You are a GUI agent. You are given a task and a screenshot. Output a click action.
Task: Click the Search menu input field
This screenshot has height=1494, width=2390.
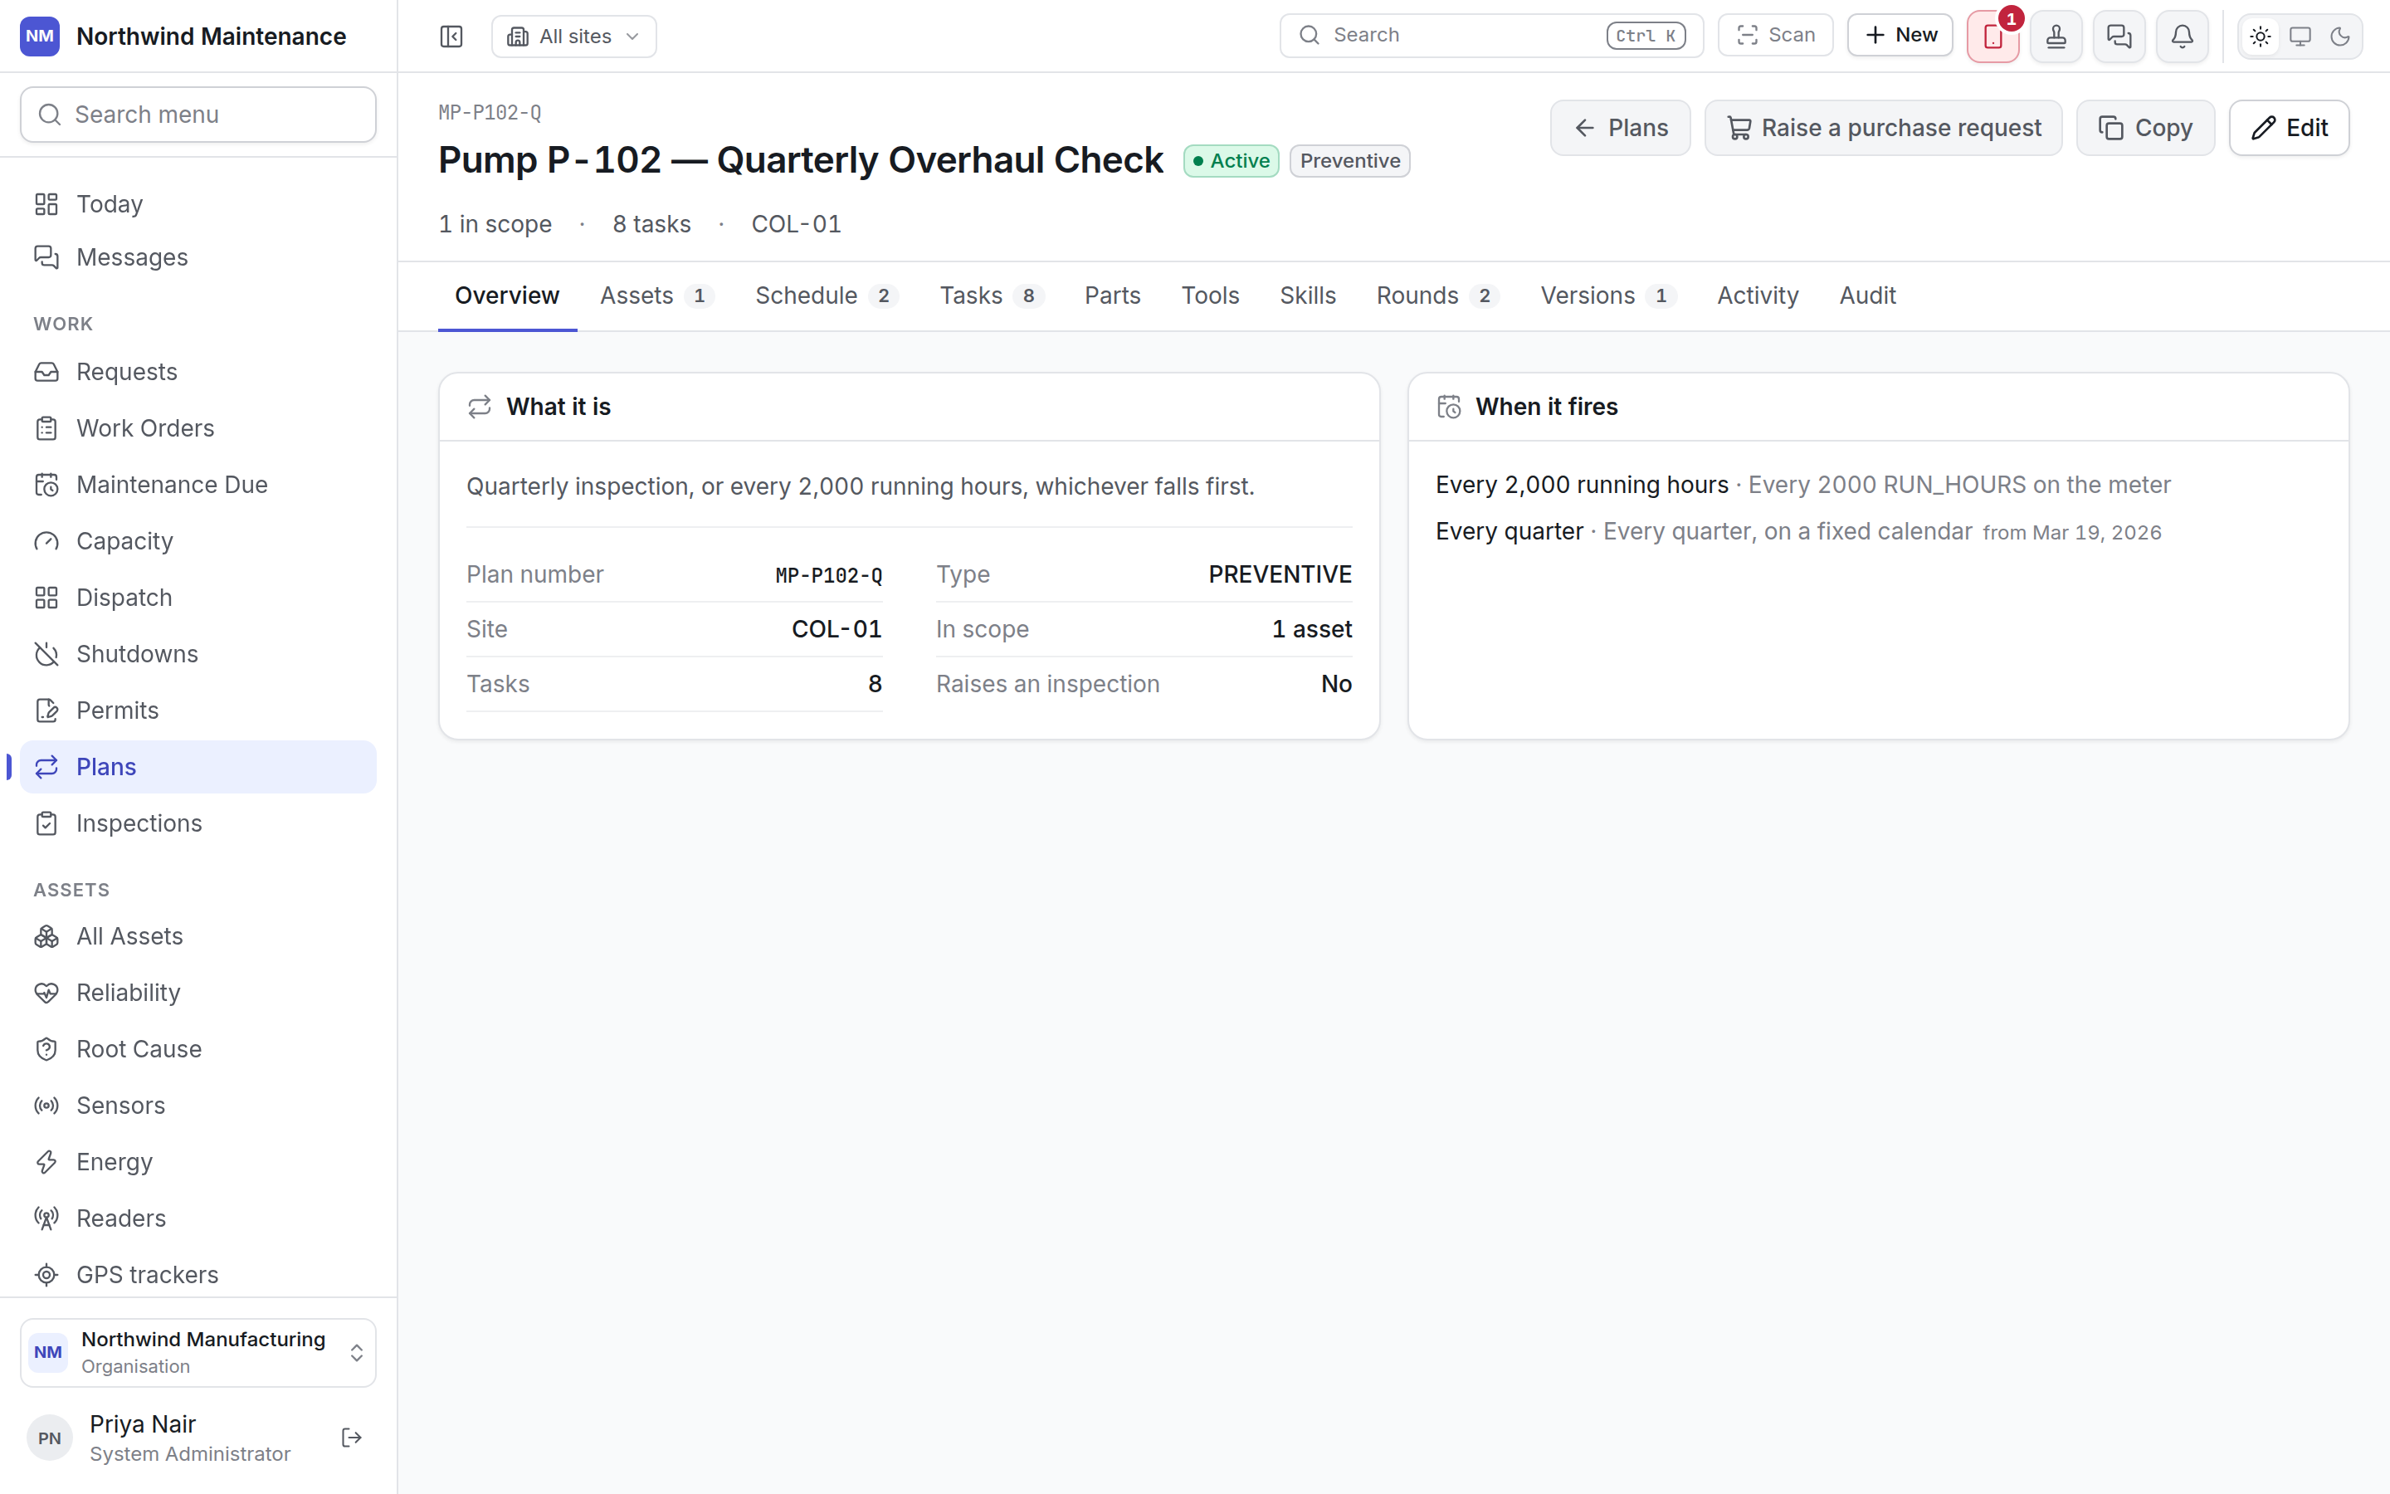click(198, 115)
